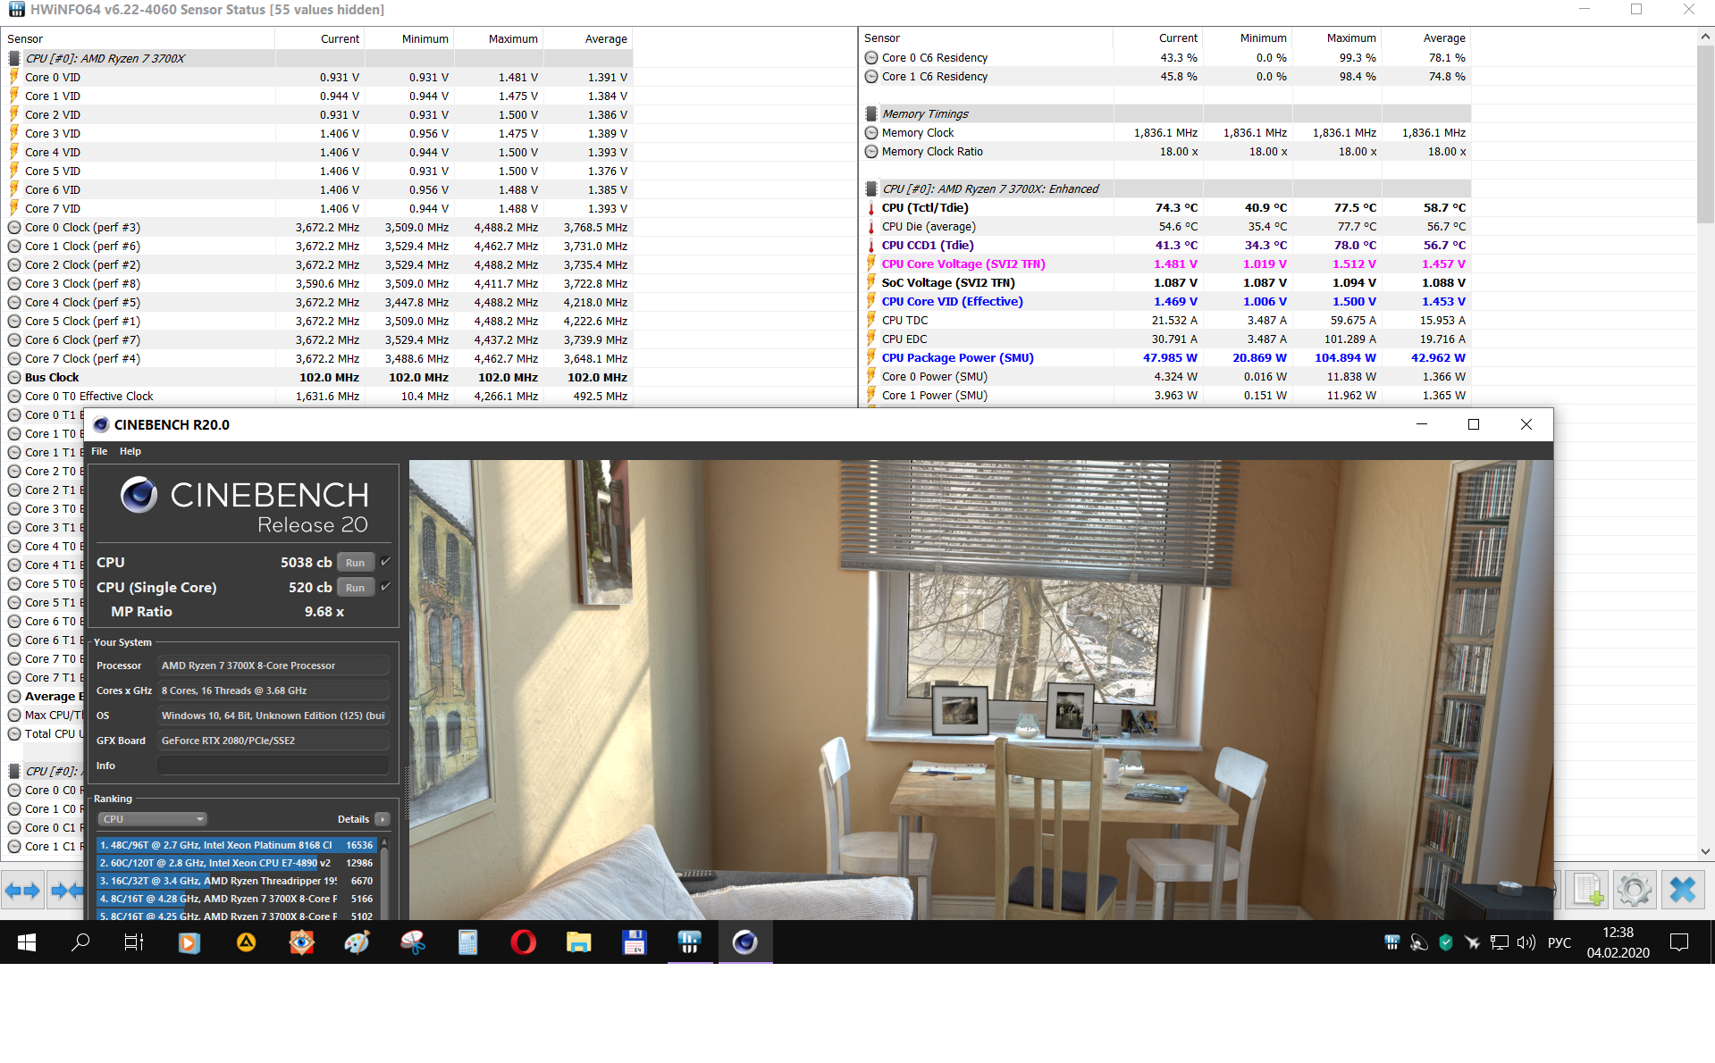
Task: Click the Memory Timings section chip icon
Action: [x=871, y=113]
